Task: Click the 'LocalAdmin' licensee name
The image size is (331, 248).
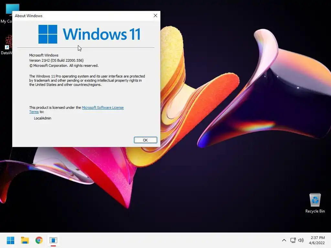Action: (x=43, y=118)
